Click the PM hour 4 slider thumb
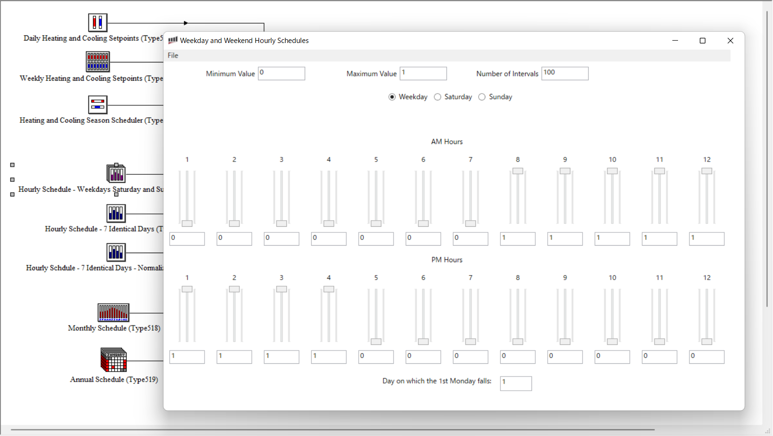This screenshot has height=436, width=773. point(329,289)
